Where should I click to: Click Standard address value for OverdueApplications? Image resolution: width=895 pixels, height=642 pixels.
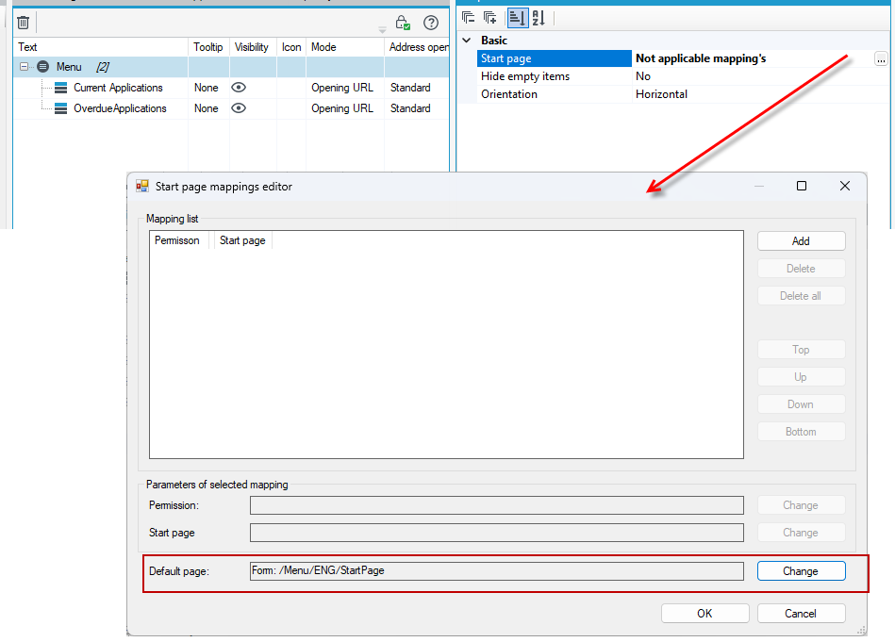[410, 108]
